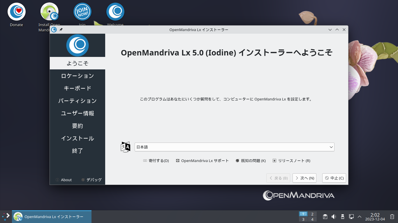Open the volume tray icon
Image resolution: width=398 pixels, height=223 pixels.
point(334,217)
